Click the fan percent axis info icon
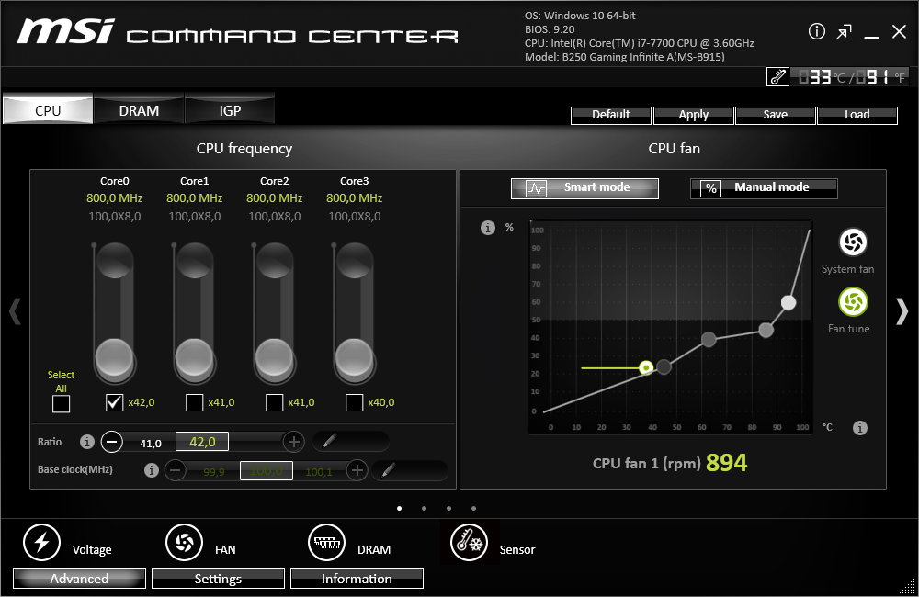919x597 pixels. [x=488, y=227]
